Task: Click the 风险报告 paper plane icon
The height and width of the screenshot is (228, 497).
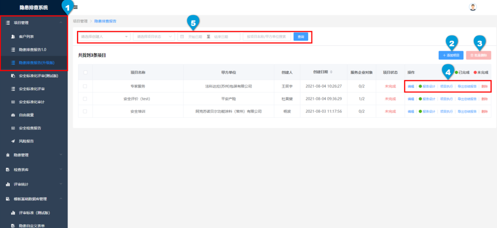Action: coord(13,141)
